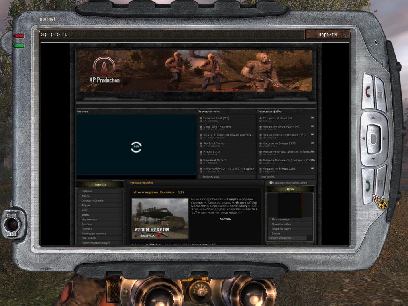Open the MISERY 2.0 topic

[211, 152]
